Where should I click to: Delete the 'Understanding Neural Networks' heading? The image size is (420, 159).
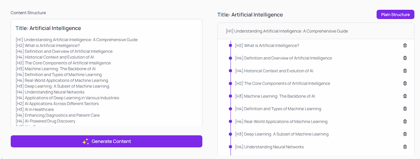click(x=405, y=147)
